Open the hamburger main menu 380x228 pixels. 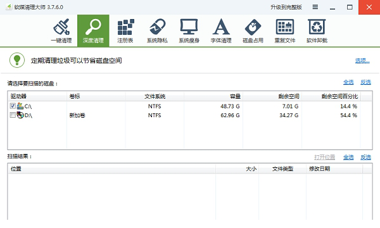coord(315,7)
